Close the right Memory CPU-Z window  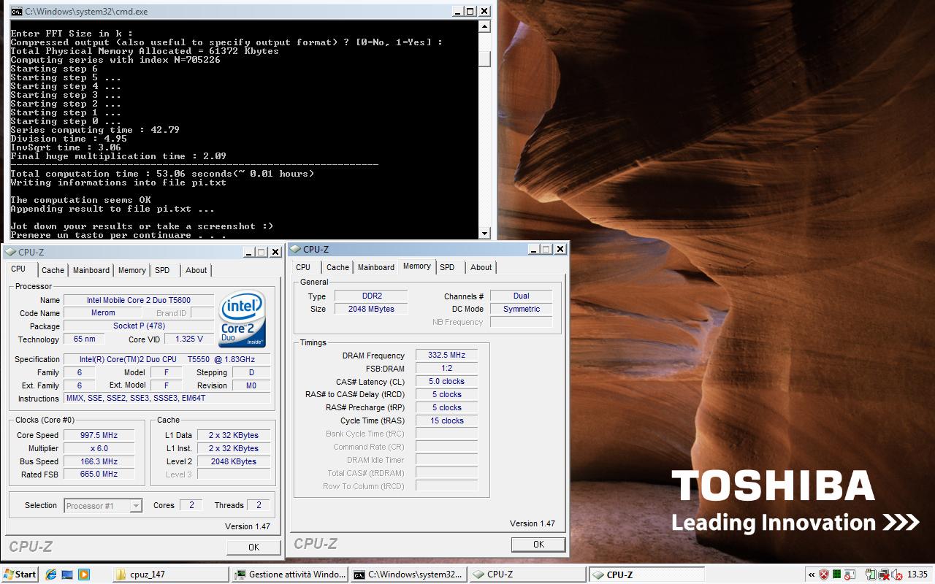[x=560, y=249]
